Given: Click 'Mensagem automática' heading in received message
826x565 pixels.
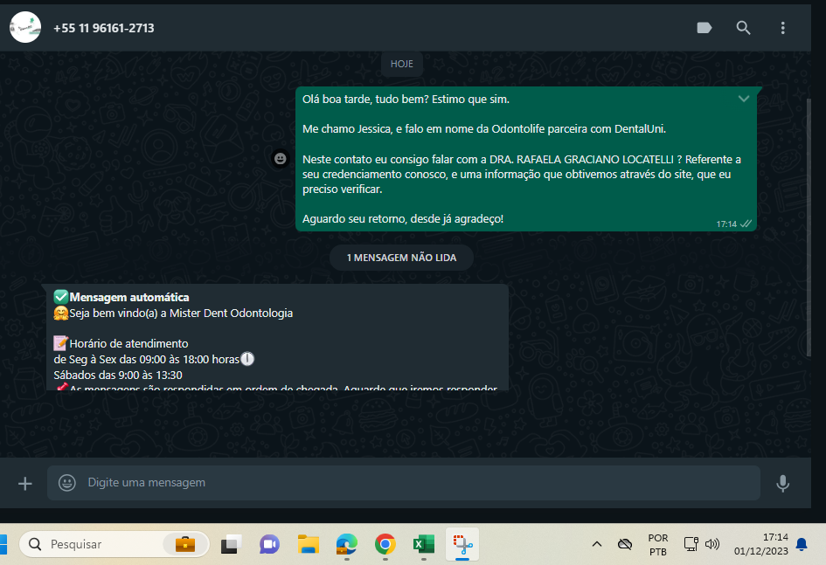Looking at the screenshot, I should pos(129,297).
